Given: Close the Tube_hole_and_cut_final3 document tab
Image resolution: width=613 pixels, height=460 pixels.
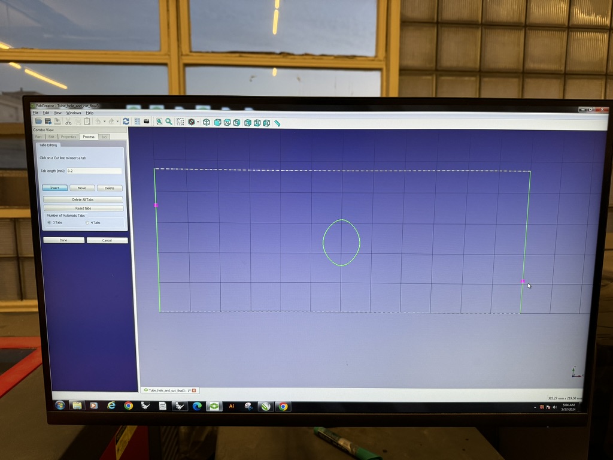Looking at the screenshot, I should 193,391.
